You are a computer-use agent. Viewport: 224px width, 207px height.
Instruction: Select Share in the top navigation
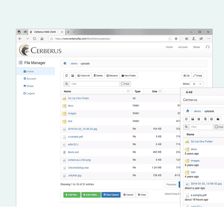(x=196, y=47)
